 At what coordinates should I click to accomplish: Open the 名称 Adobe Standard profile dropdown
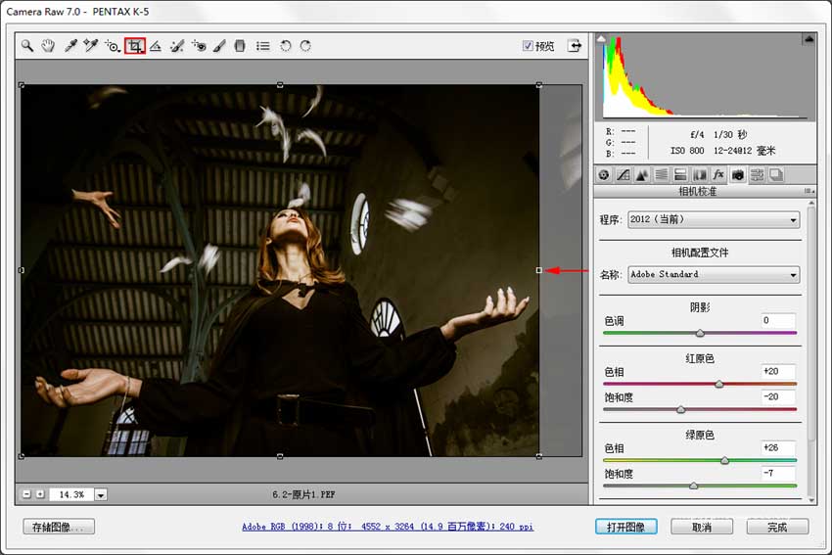click(713, 275)
